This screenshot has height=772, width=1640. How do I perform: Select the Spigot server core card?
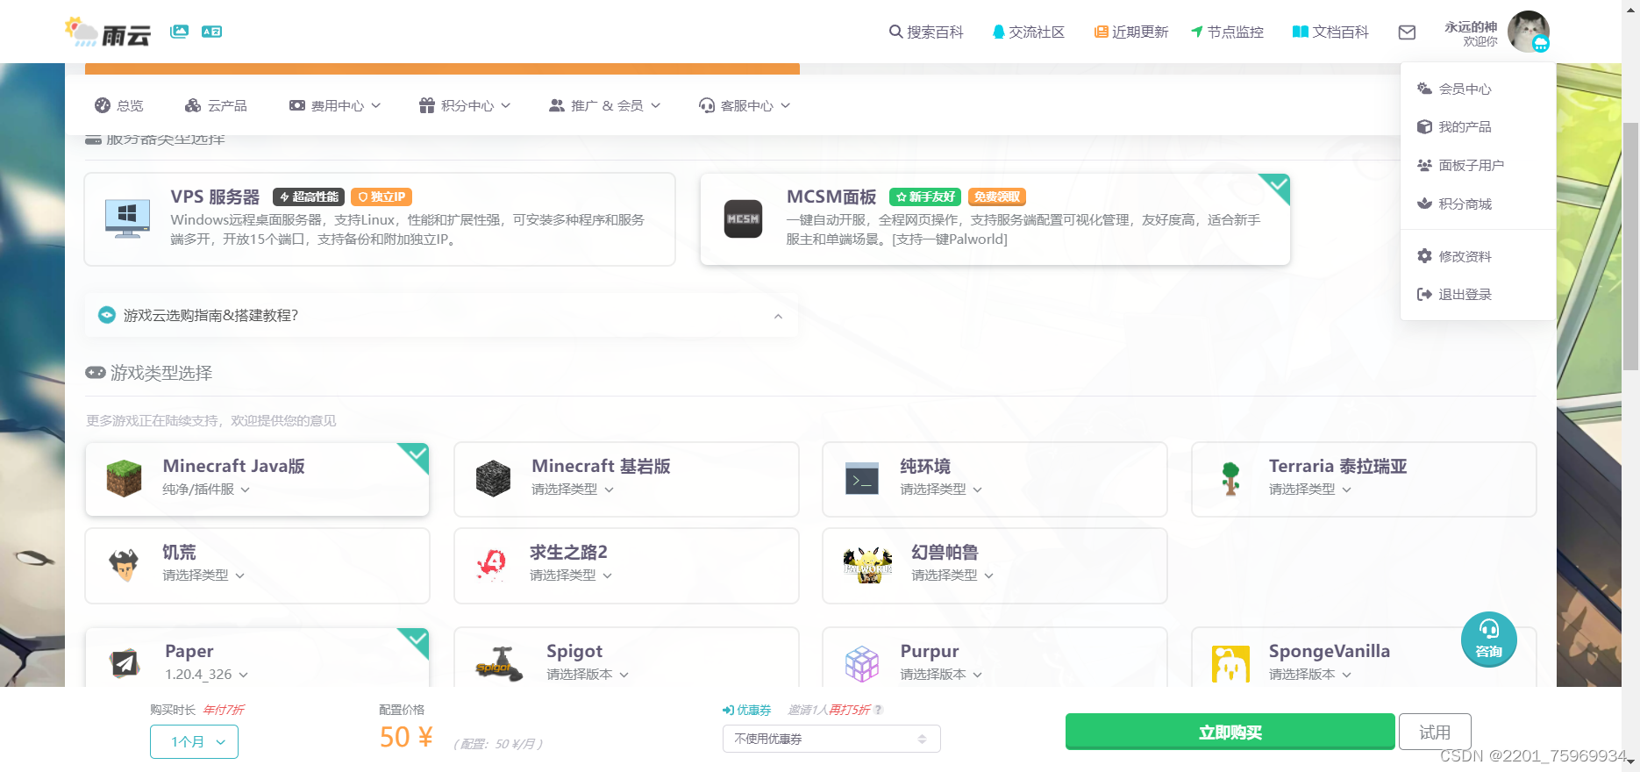click(x=626, y=657)
